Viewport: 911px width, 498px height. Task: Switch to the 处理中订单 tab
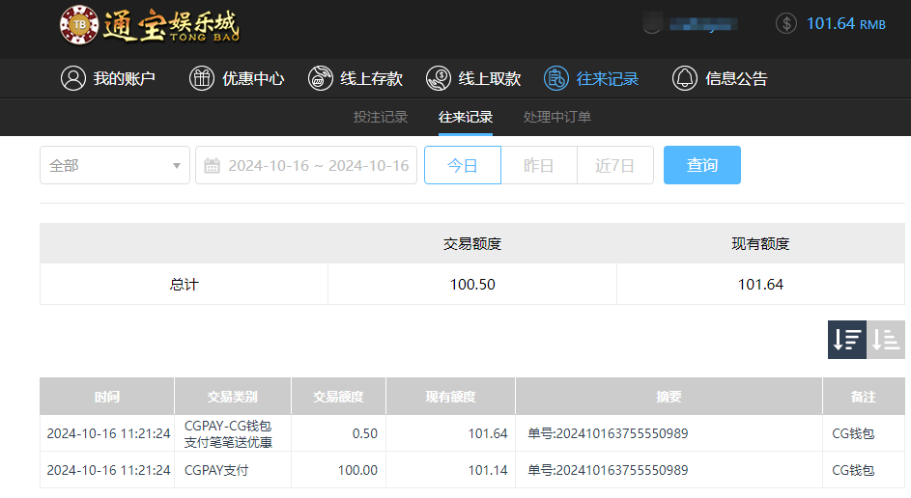[x=557, y=117]
